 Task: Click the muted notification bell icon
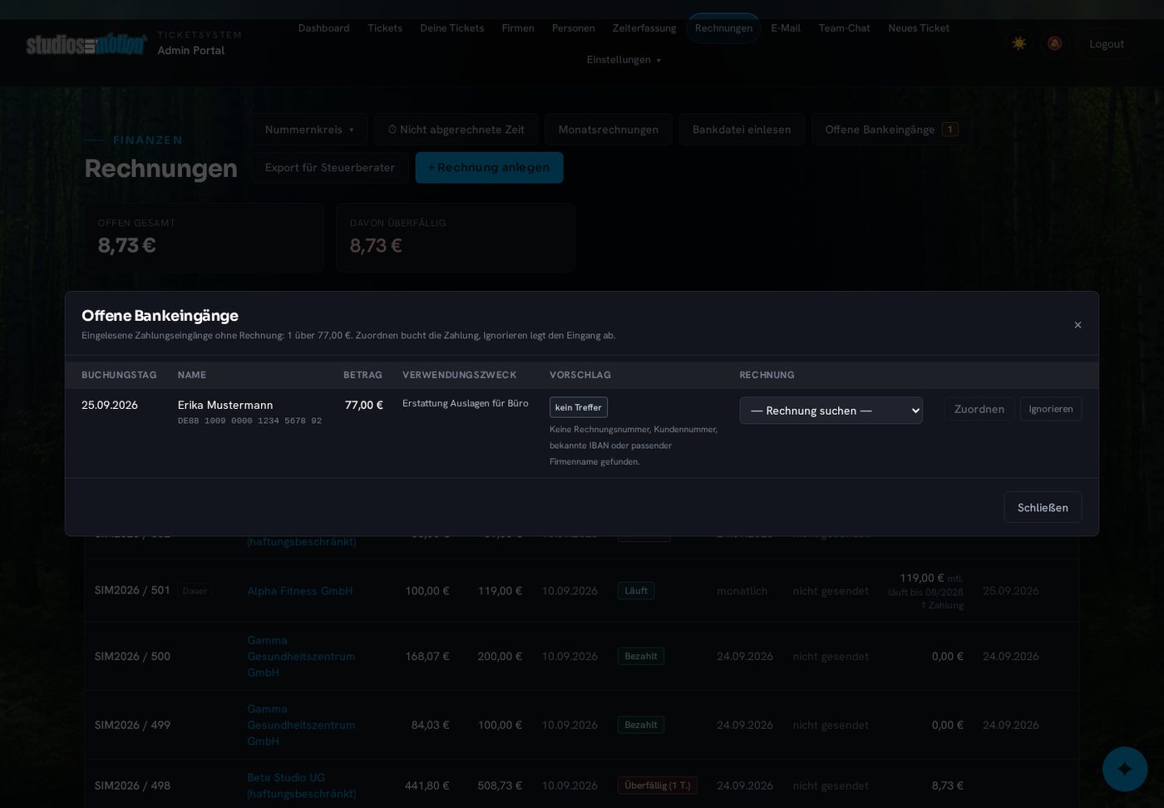(x=1054, y=43)
